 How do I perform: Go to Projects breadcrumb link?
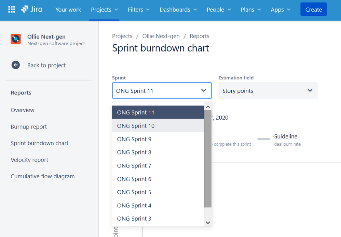pos(122,36)
